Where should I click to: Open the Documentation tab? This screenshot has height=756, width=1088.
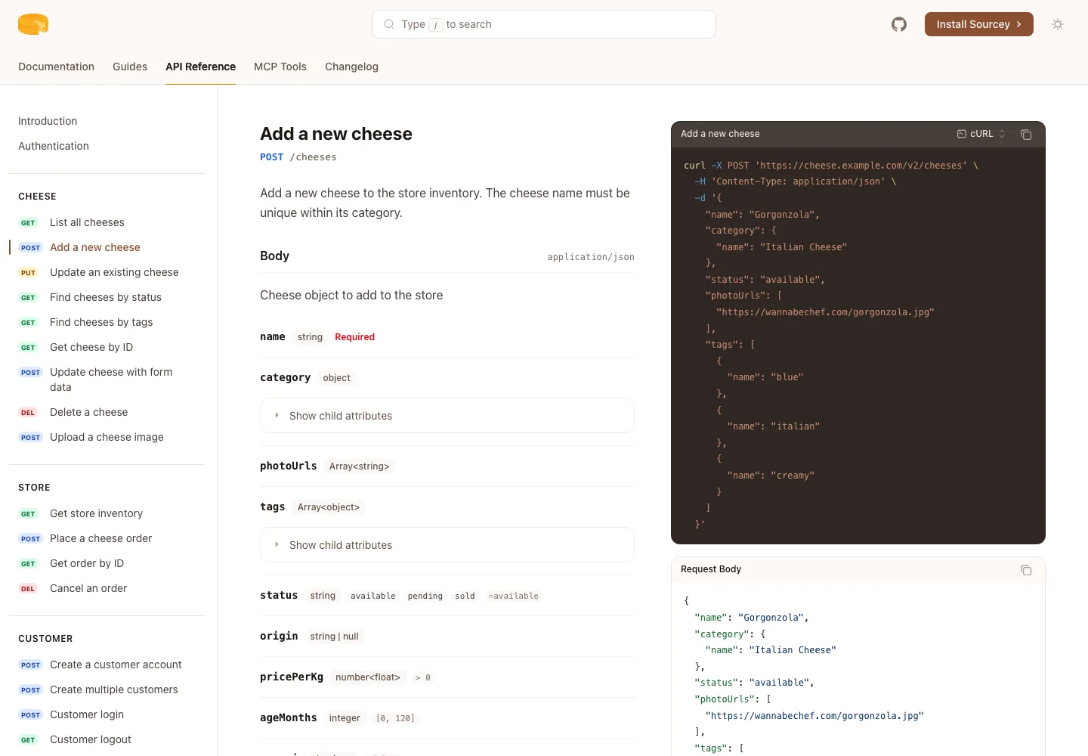(56, 67)
